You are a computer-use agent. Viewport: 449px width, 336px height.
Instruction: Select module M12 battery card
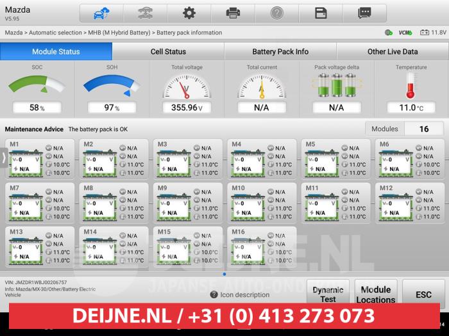pos(409,203)
